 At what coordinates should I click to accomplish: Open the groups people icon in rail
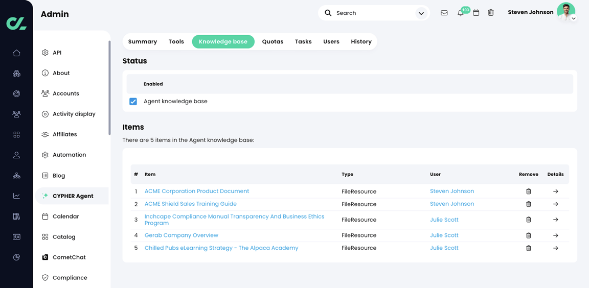point(16,114)
